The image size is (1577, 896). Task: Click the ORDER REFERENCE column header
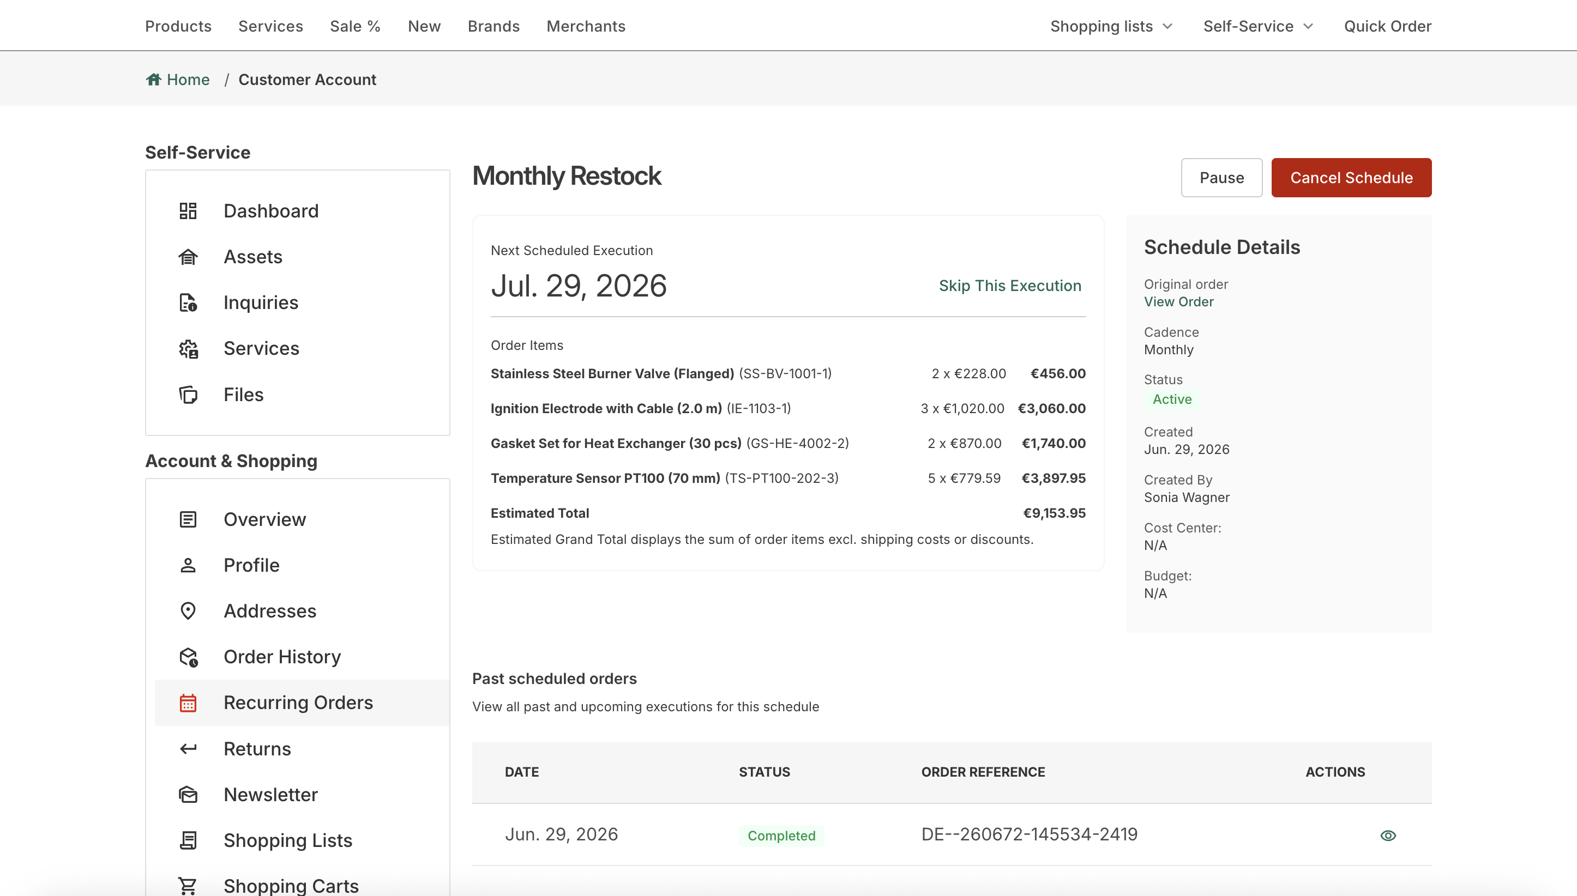tap(983, 772)
